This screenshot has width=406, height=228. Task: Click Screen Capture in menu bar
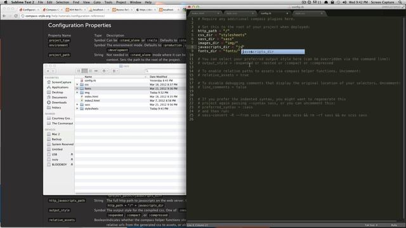pos(383,2)
